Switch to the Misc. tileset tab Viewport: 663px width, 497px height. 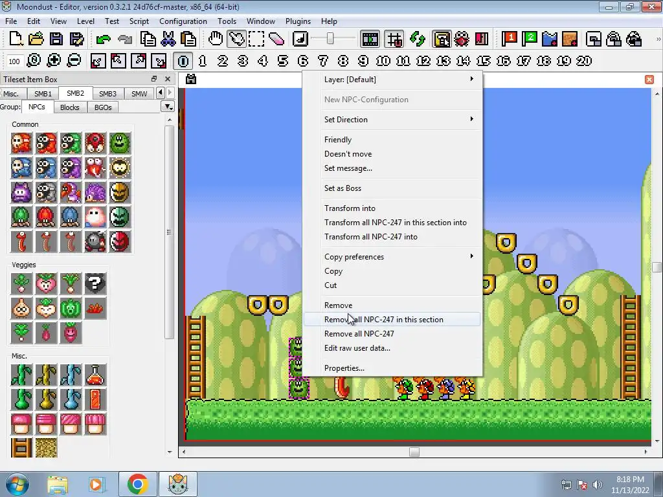tap(11, 94)
